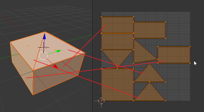Screen dimensions: 204x112
Task: Select the upper-middle rectangle UV island
Action: pyautogui.click(x=150, y=30)
